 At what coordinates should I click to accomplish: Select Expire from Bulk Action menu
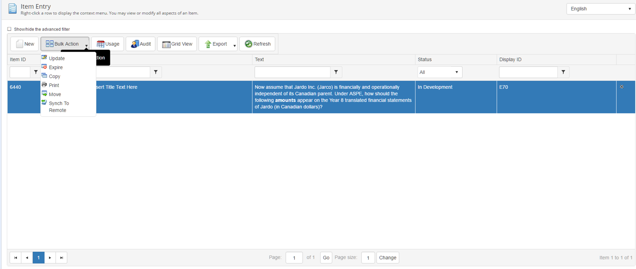(55, 67)
